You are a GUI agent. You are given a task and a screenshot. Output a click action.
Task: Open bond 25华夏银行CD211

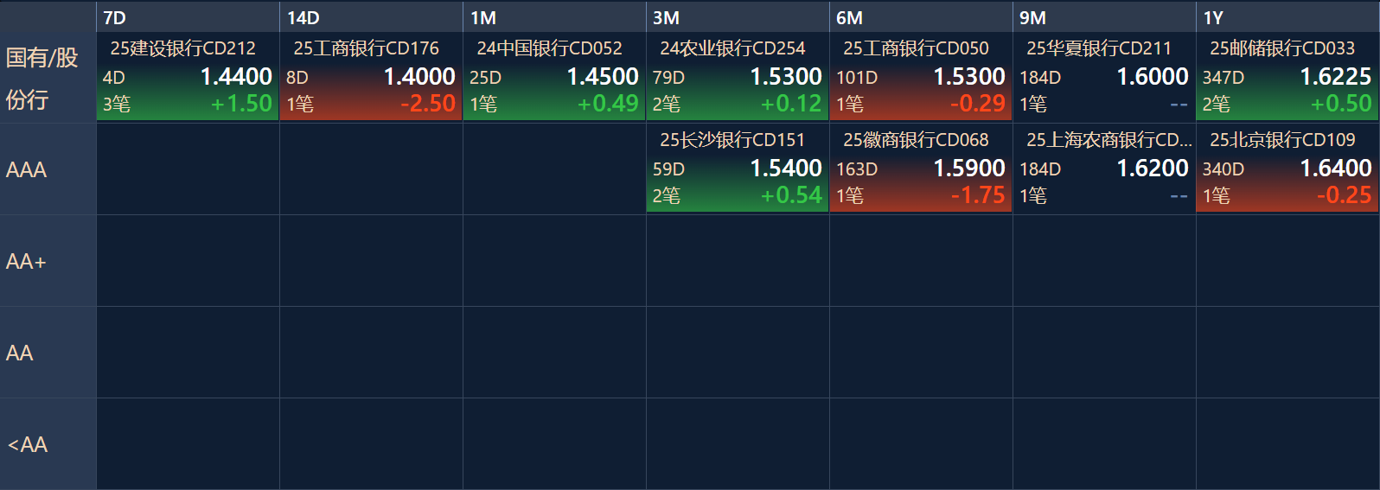click(x=1100, y=48)
